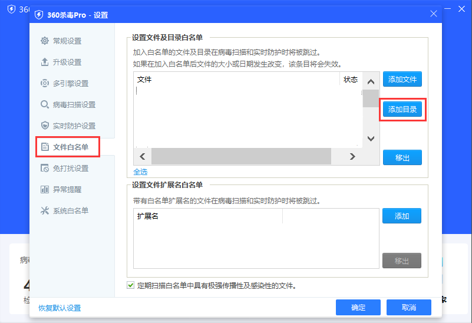Click the 全选 link

click(140, 172)
